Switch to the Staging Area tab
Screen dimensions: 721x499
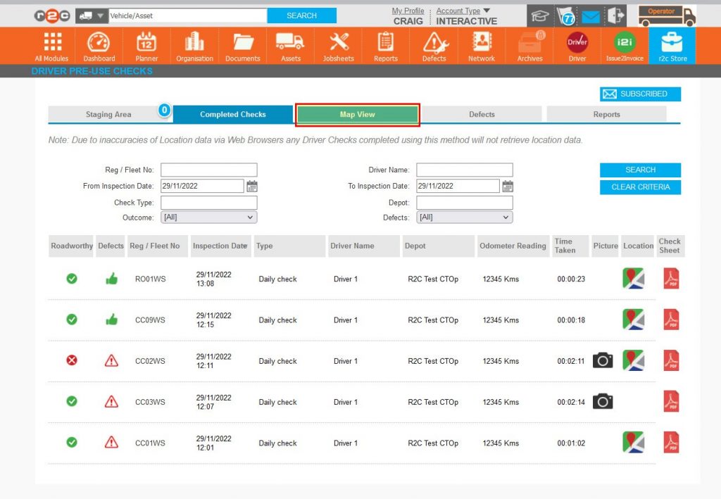click(x=108, y=114)
